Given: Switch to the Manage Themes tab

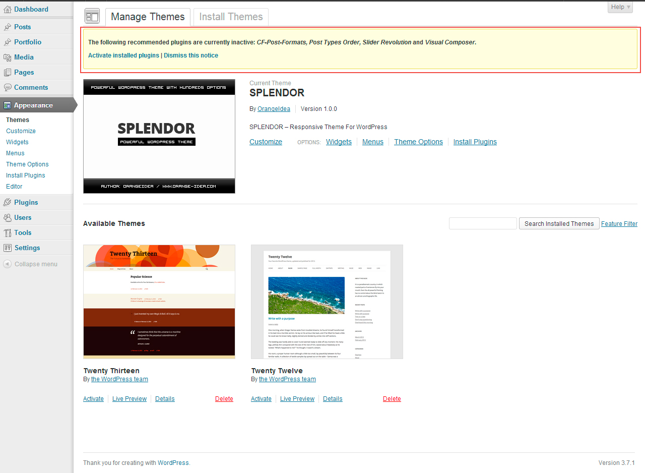Looking at the screenshot, I should [x=148, y=17].
